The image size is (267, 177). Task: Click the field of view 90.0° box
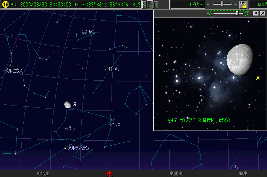pyautogui.click(x=258, y=5)
